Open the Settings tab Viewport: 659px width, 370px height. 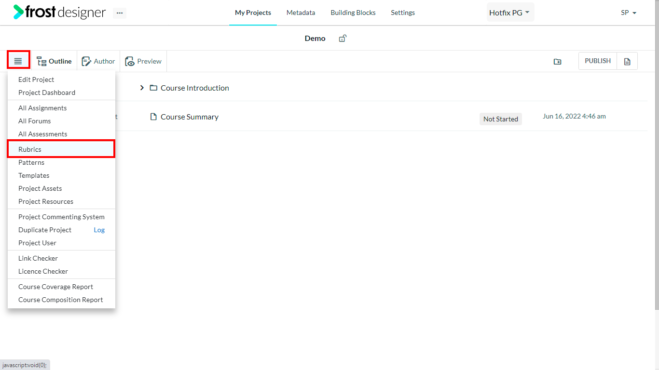pyautogui.click(x=403, y=13)
